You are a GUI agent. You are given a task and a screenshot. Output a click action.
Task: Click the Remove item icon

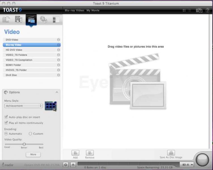click(90, 153)
